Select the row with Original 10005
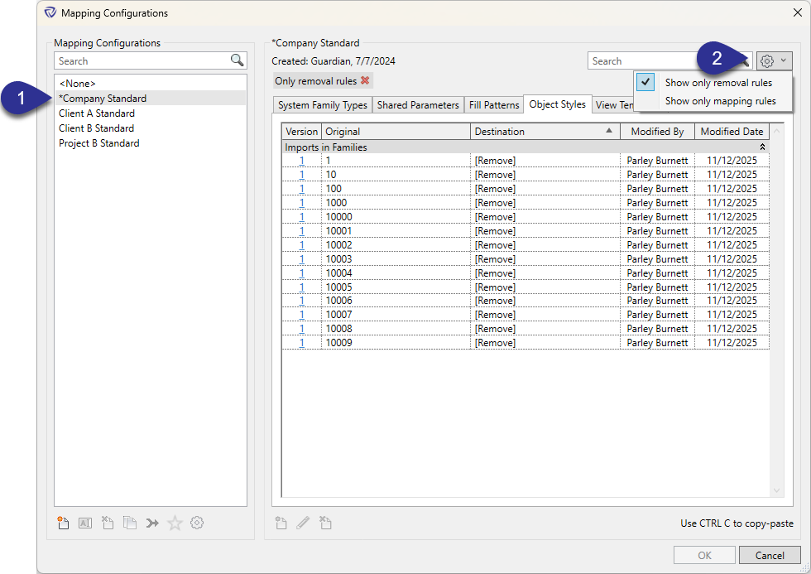Viewport: 811px width, 574px height. pos(525,287)
